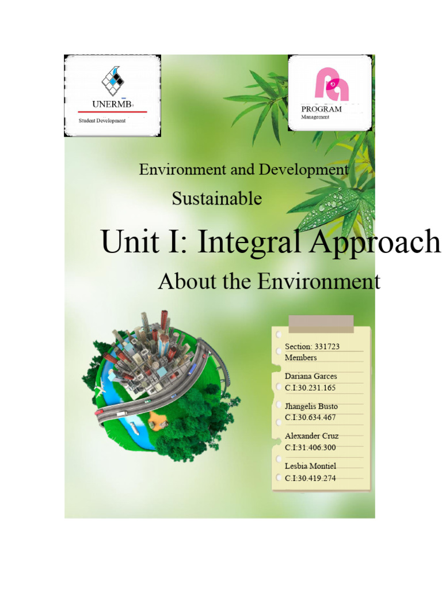442x590 pixels.
Task: Click the 'Student Development' caption
Action: tap(102, 121)
